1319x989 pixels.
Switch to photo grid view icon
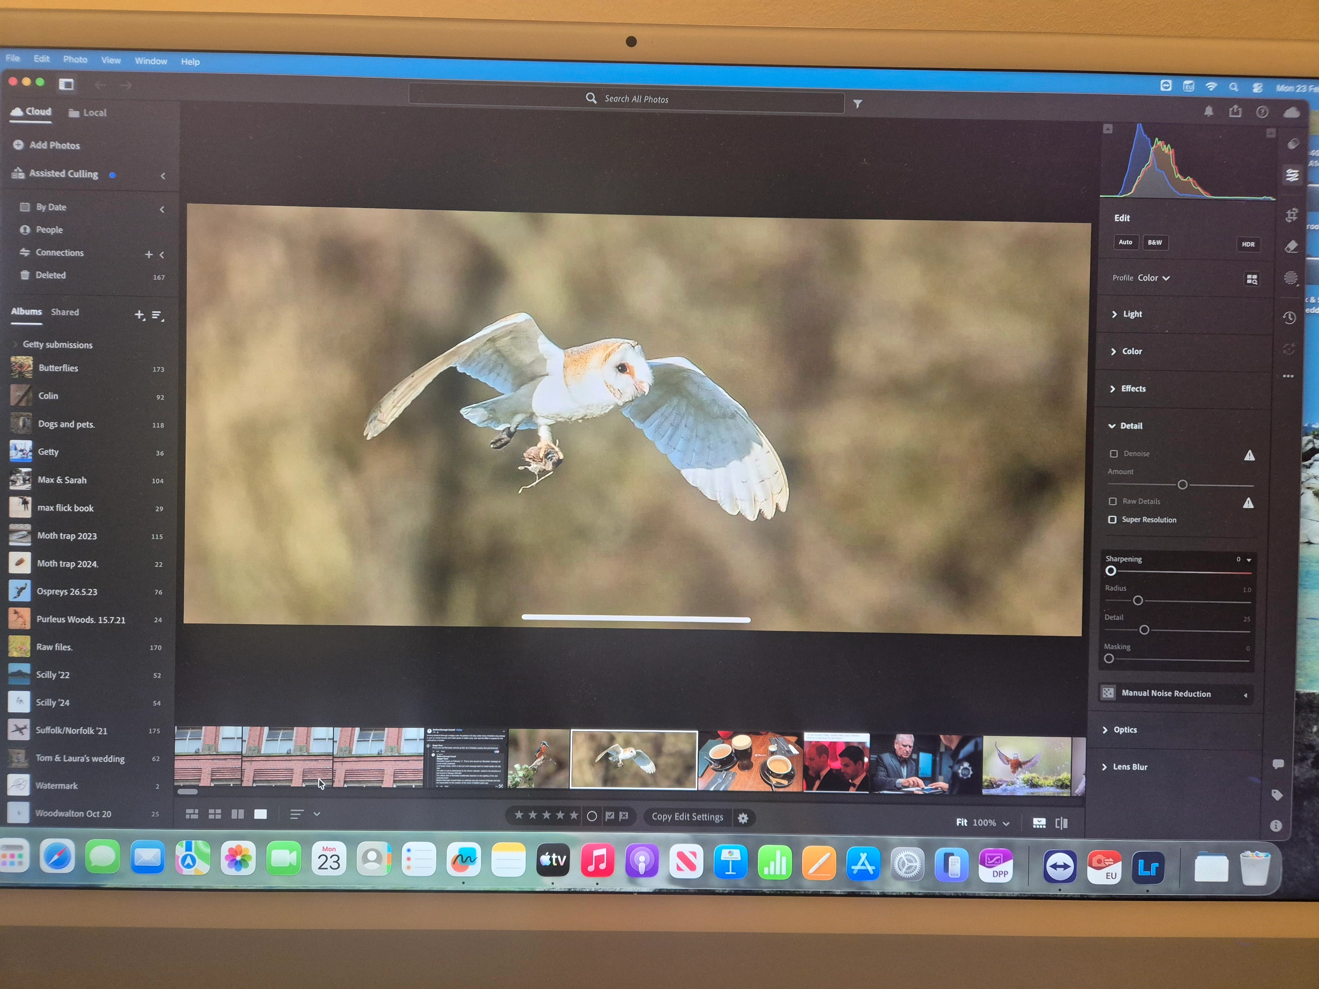[x=192, y=814]
